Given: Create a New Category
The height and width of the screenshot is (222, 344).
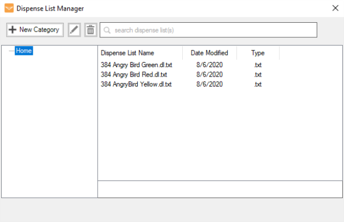Looking at the screenshot, I should click(35, 30).
